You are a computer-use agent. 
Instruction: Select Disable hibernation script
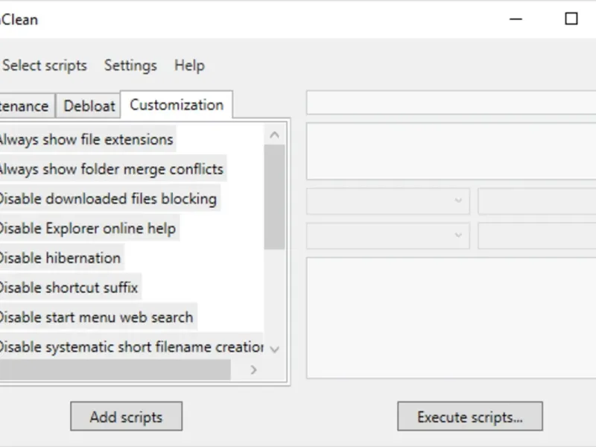pyautogui.click(x=60, y=258)
